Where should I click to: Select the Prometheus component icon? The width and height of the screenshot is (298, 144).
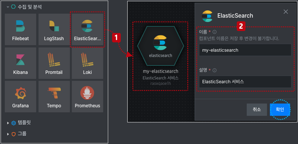pyautogui.click(x=87, y=97)
